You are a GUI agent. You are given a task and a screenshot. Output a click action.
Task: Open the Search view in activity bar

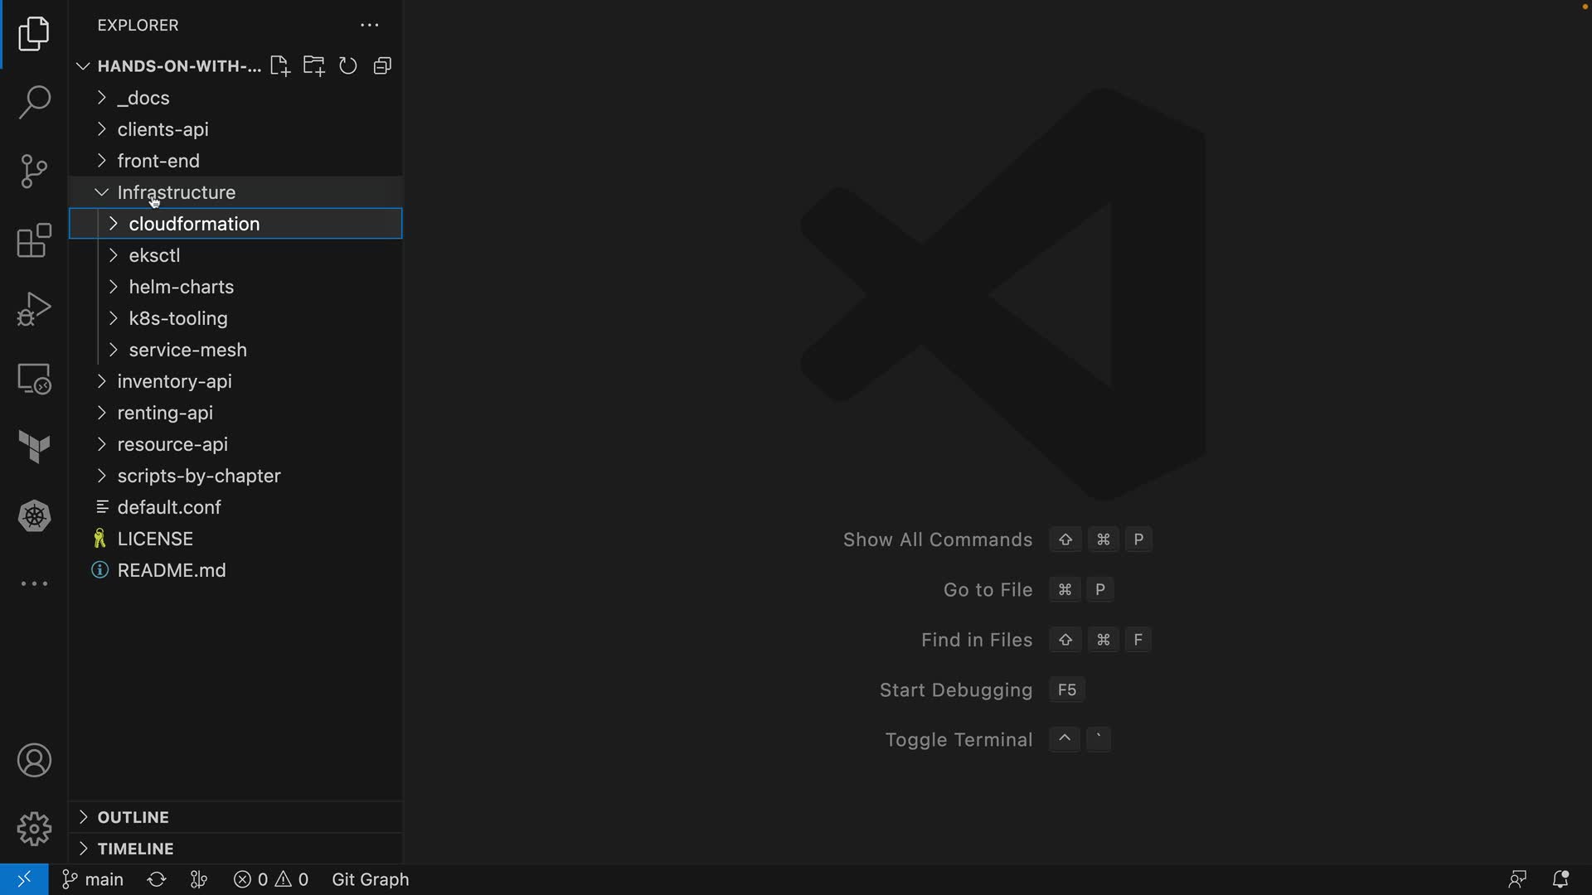click(x=34, y=103)
